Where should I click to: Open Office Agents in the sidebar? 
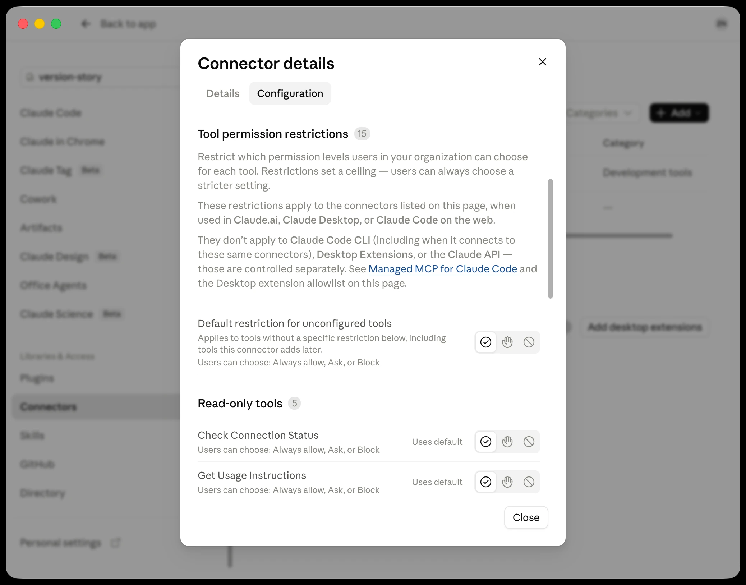click(x=53, y=285)
